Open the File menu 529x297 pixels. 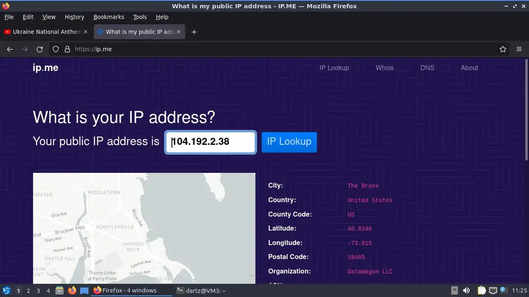click(x=9, y=17)
